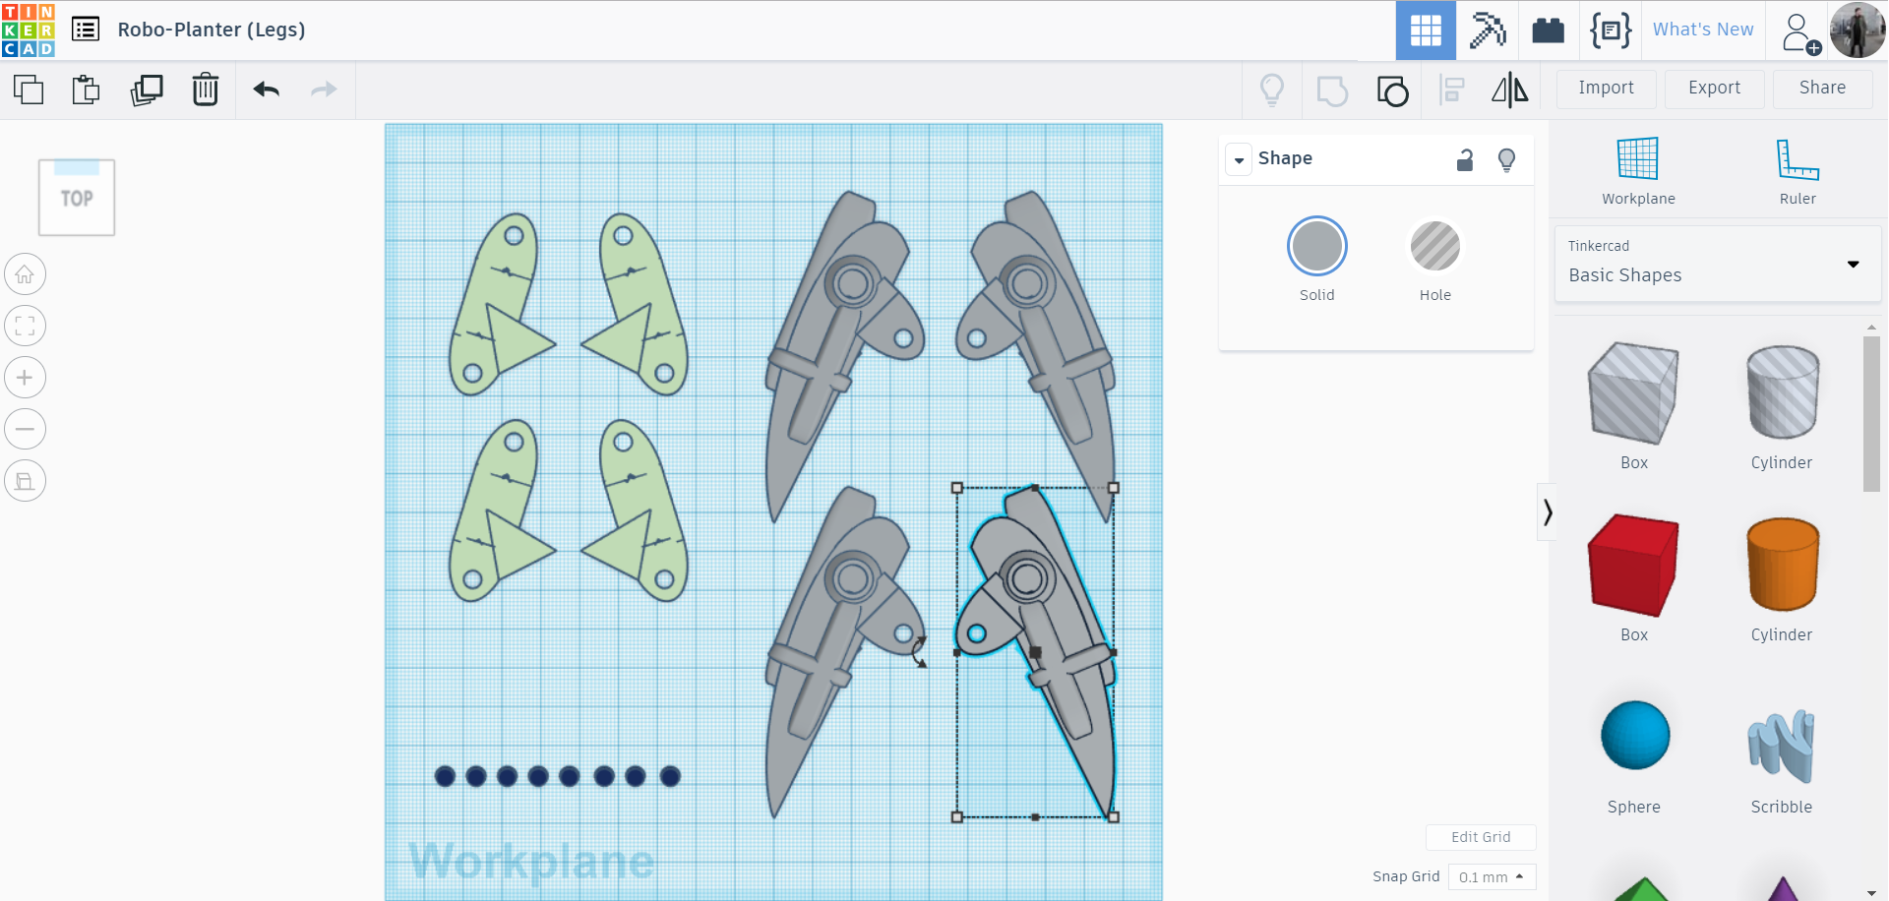
Task: Open the design list menu icon
Action: click(86, 30)
